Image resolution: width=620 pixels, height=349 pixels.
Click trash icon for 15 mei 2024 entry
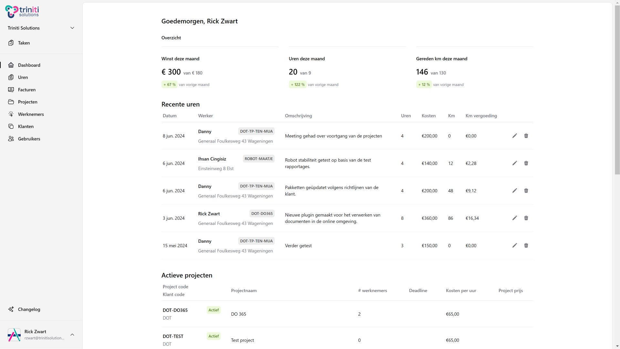tap(526, 246)
